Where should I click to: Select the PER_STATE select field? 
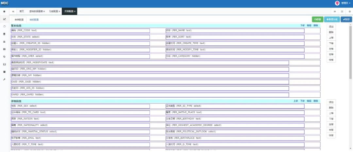pos(80,37)
